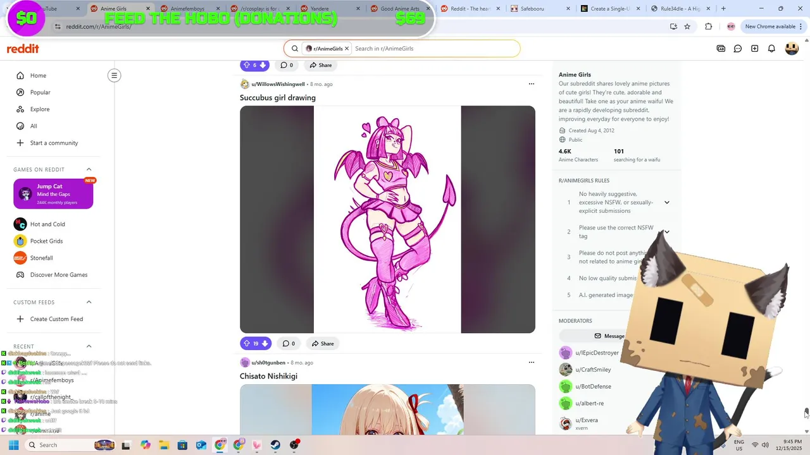810x455 pixels.
Task: Open the user avatar menu
Action: 792,49
